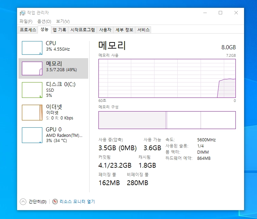Close the Task Manager window
257x219 pixels.
(x=236, y=13)
